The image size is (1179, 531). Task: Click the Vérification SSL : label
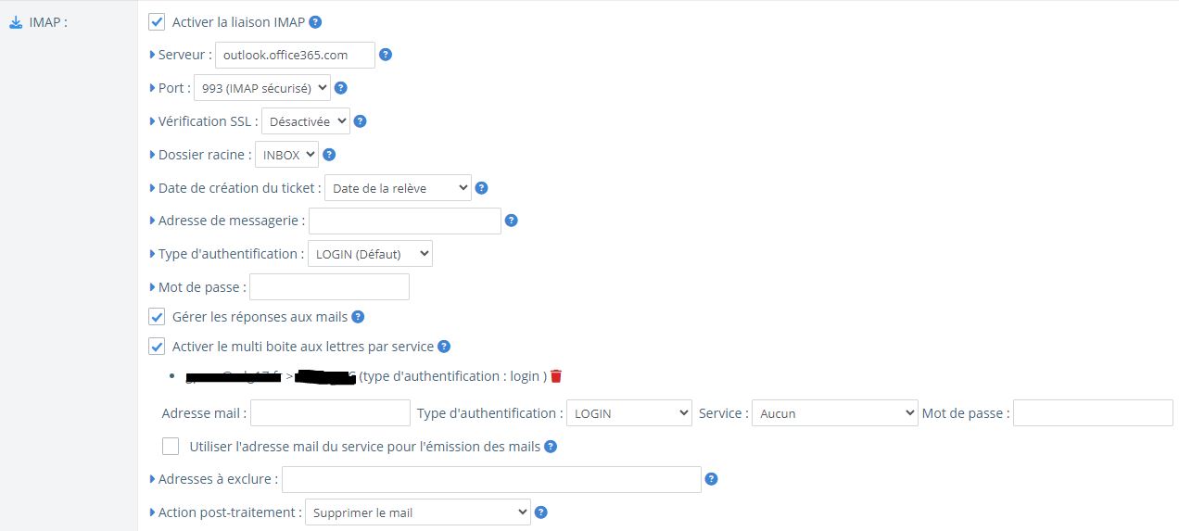pyautogui.click(x=208, y=121)
